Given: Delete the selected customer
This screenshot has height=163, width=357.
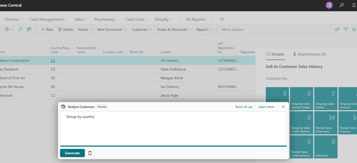Looking at the screenshot, I should (x=65, y=29).
